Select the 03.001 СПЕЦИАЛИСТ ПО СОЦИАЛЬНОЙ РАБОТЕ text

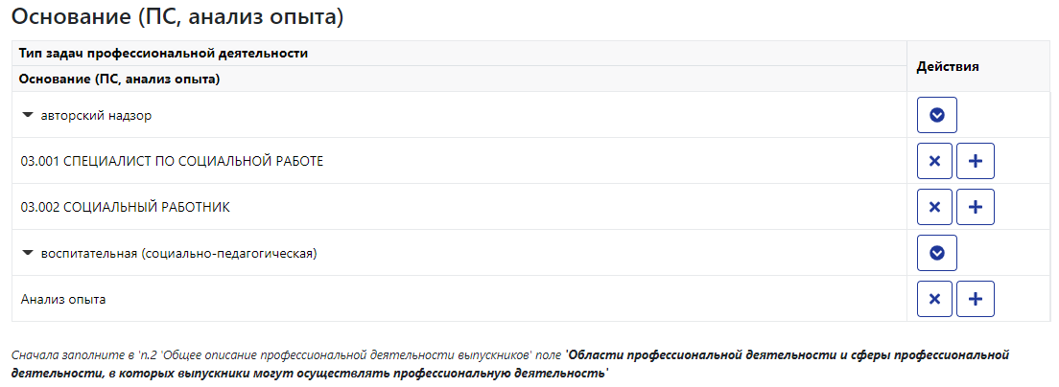click(x=173, y=161)
